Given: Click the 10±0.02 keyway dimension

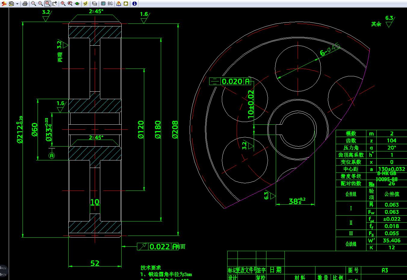Looking at the screenshot, I should 251,104.
